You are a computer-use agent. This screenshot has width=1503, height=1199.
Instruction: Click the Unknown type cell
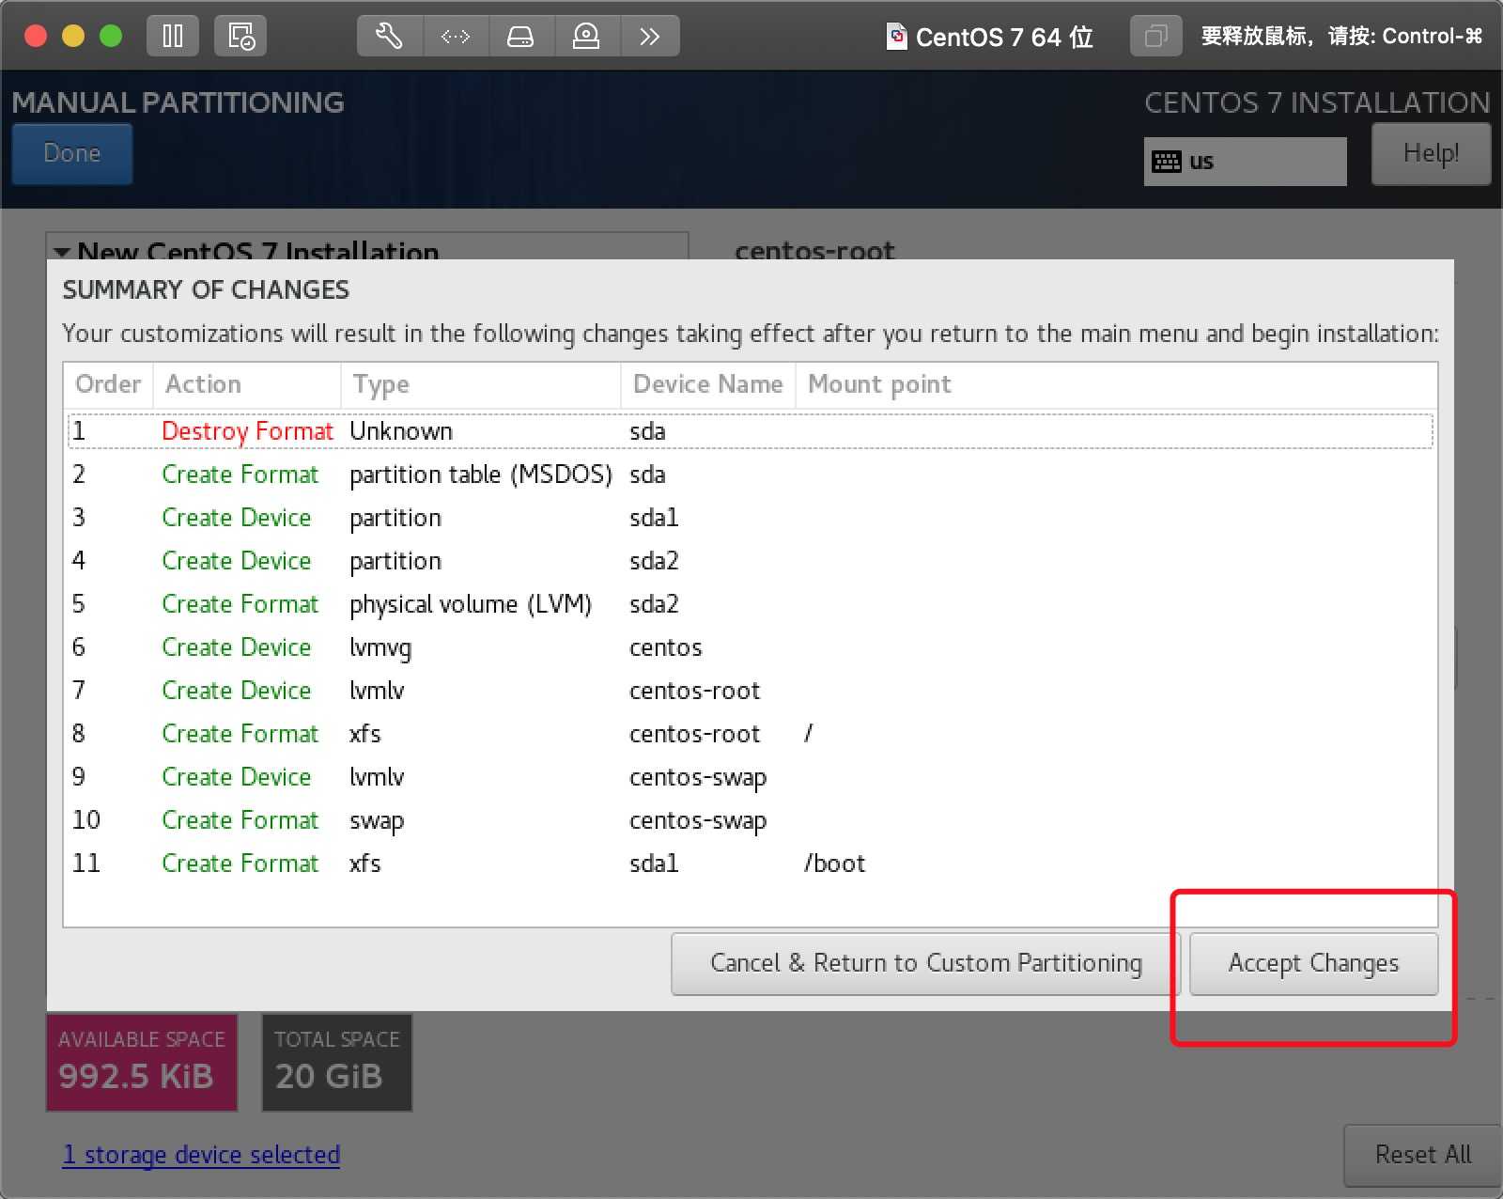point(401,431)
